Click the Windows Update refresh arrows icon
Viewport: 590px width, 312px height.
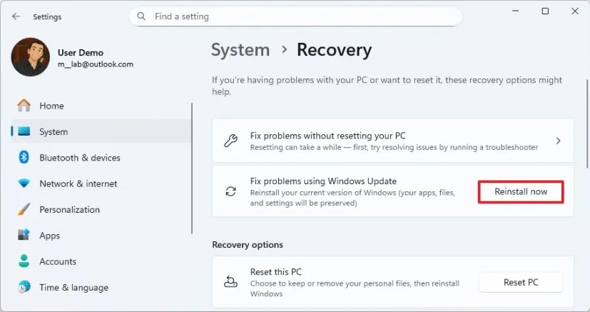pos(230,191)
